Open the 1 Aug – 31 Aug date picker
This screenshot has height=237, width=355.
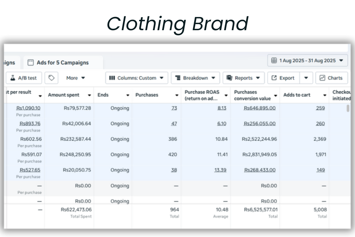[x=307, y=60]
